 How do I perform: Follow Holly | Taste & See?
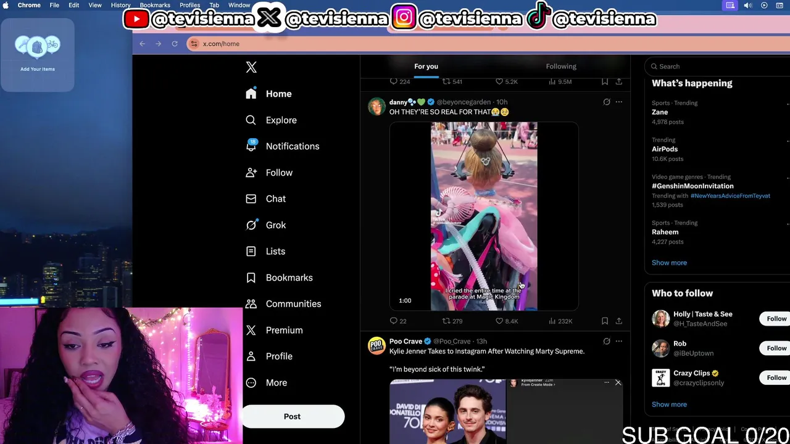(776, 319)
